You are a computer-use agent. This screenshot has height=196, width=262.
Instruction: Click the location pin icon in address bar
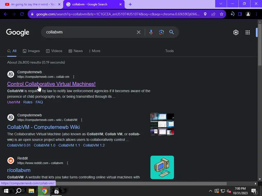pos(205,14)
